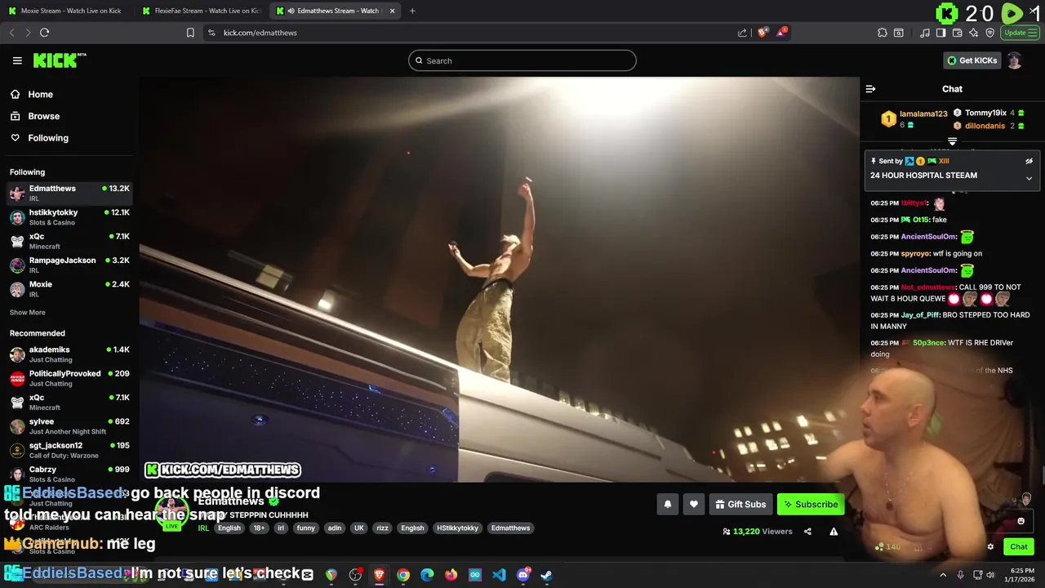The width and height of the screenshot is (1045, 588).
Task: Open the chat emote picker icon
Action: tap(1021, 521)
